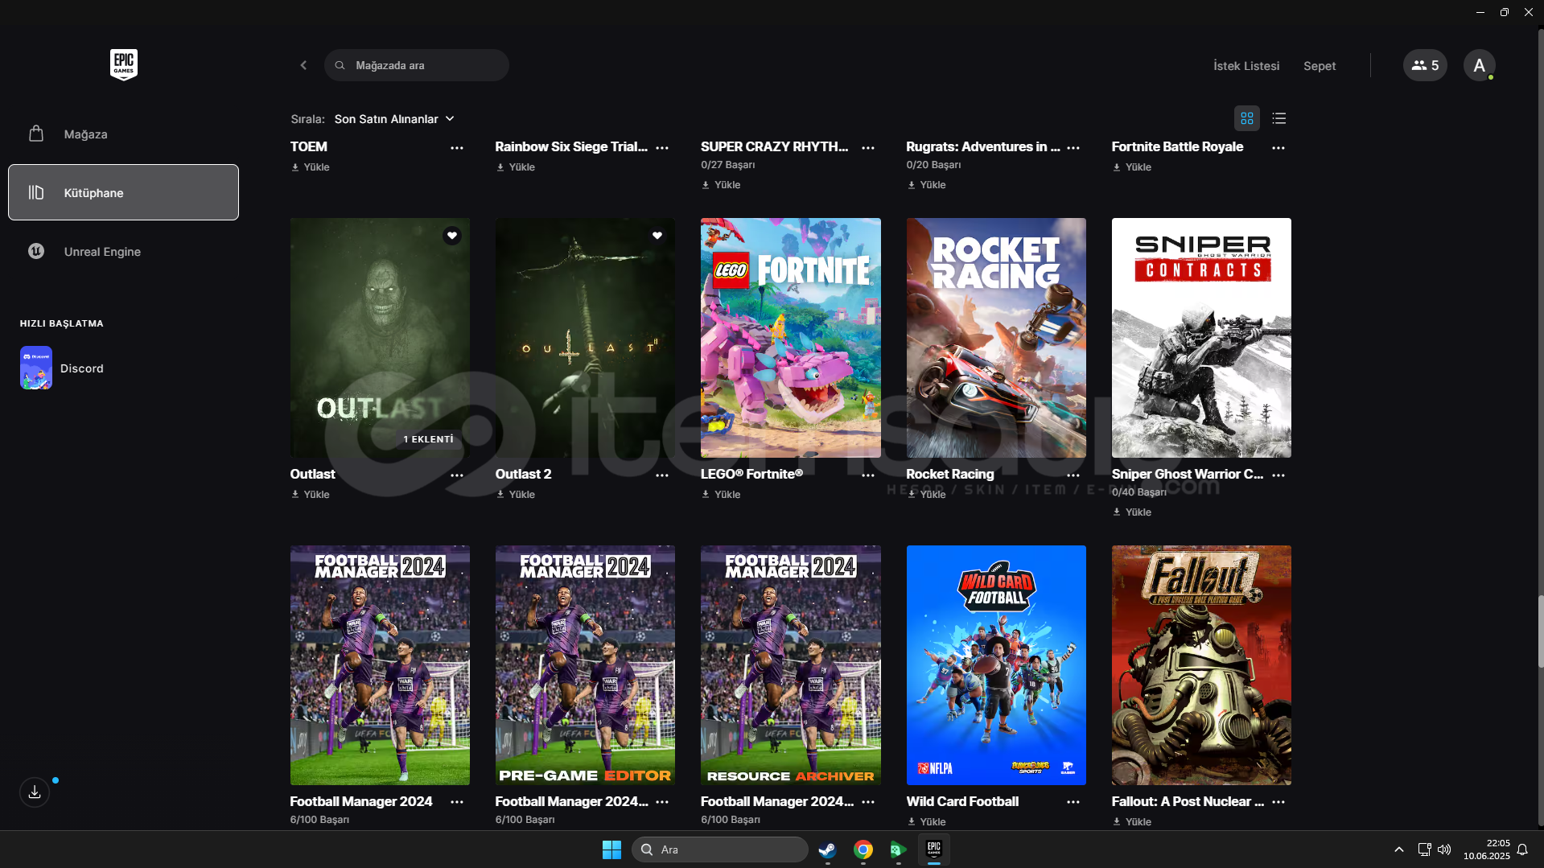The image size is (1544, 868).
Task: Click the Mağazada ara search field
Action: point(417,65)
